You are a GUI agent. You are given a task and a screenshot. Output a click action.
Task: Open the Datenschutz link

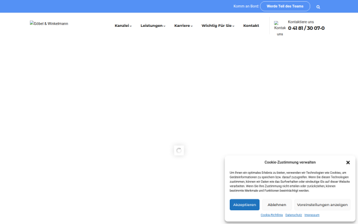coord(294,215)
